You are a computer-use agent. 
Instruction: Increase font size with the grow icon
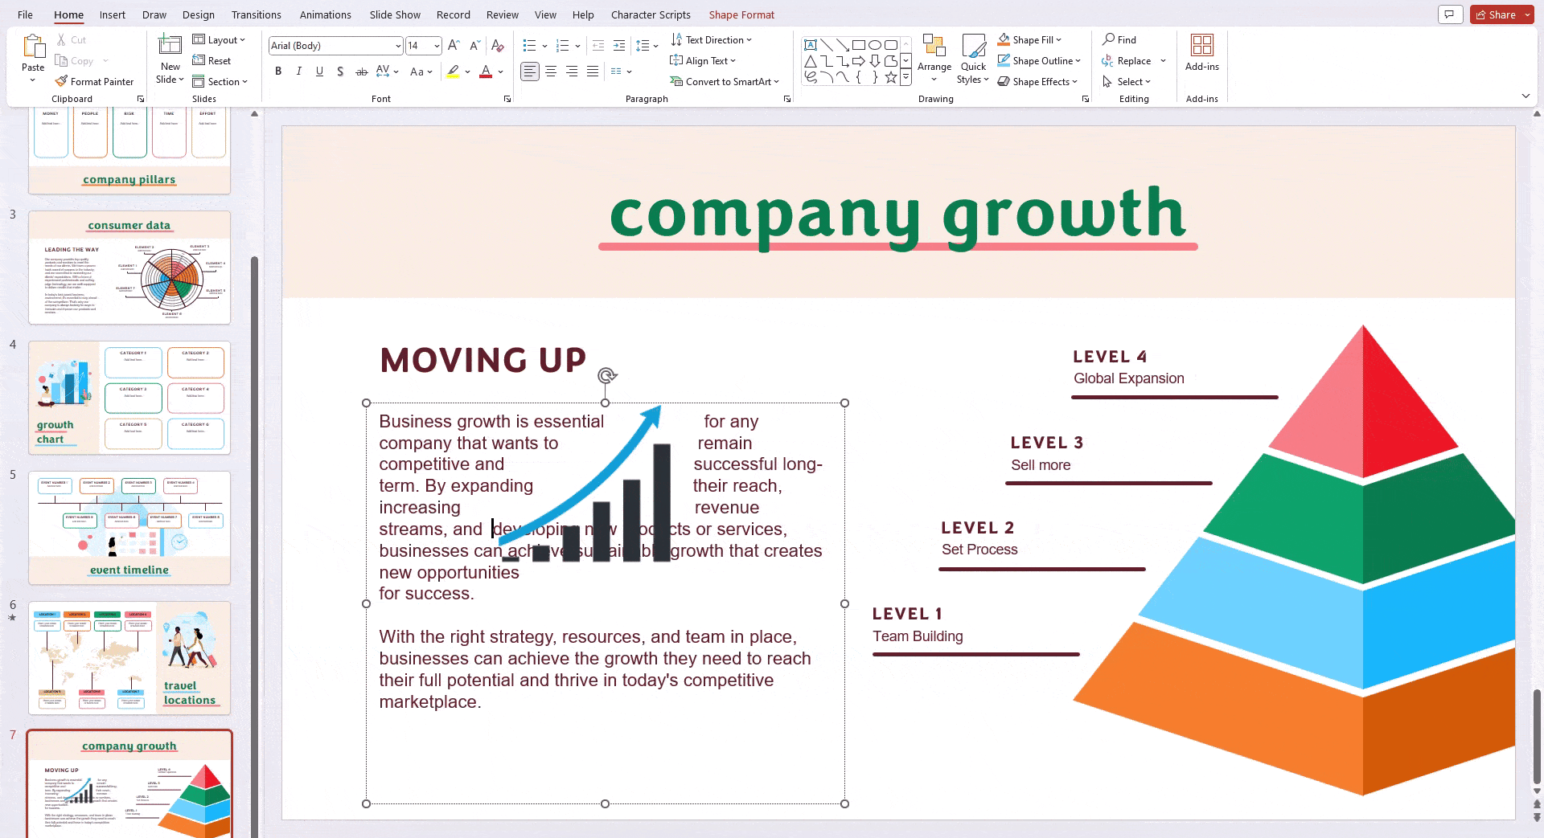454,46
